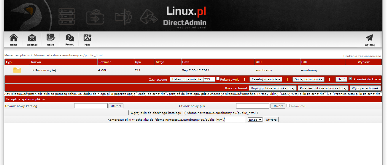Image resolution: width=388 pixels, height=165 pixels.
Task: Click the Ustaw uprawnienia button
Action: pos(186,79)
